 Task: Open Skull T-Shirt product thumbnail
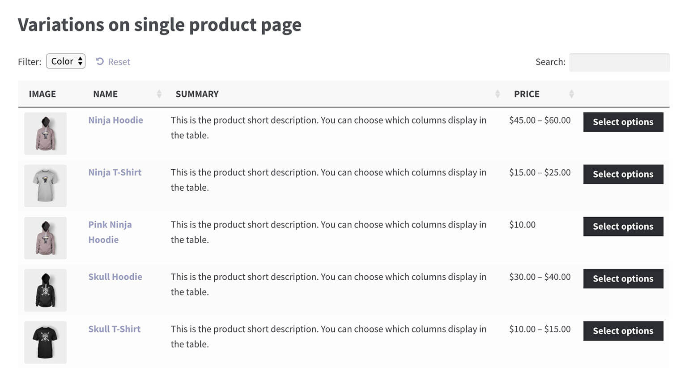[x=45, y=342]
